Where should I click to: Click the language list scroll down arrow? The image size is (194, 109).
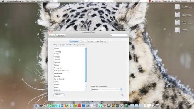tap(86, 90)
